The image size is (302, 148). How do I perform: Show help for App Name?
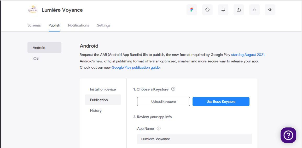[159, 128]
